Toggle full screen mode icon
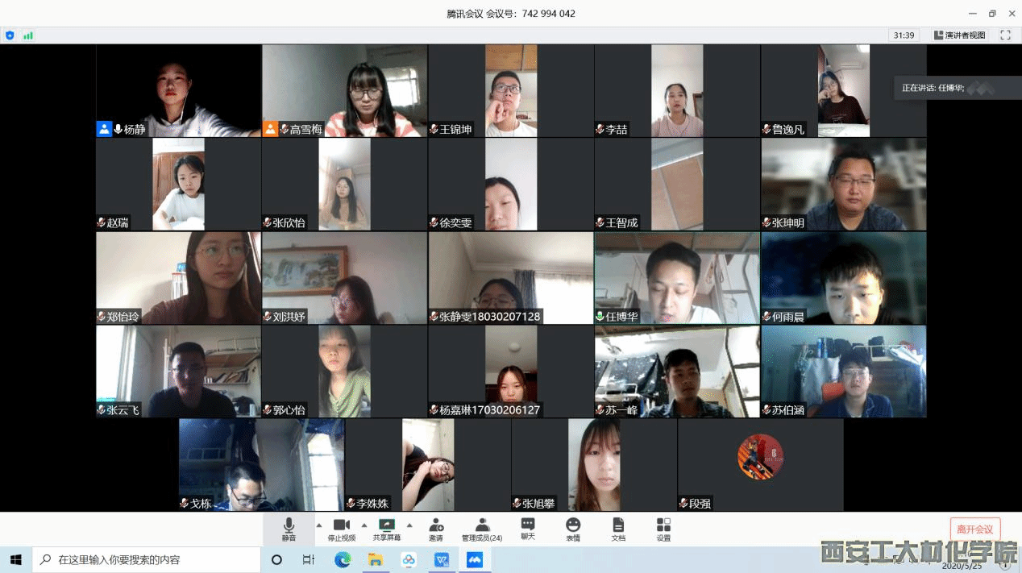 click(1005, 35)
